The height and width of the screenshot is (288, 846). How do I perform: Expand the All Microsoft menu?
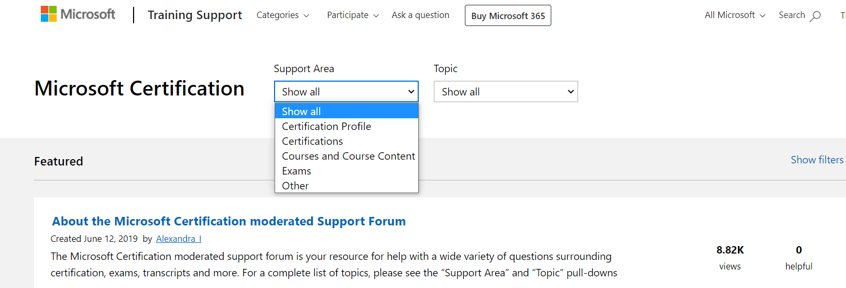(735, 15)
